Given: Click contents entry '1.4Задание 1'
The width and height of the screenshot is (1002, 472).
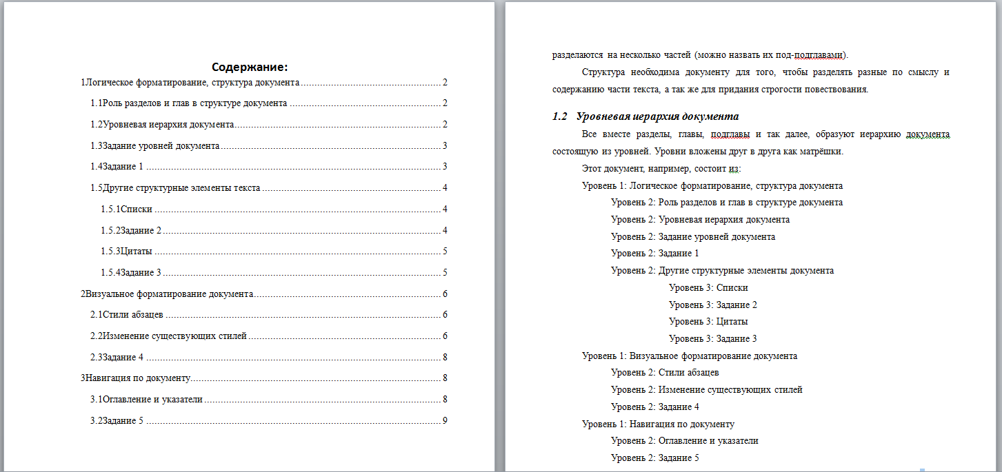Looking at the screenshot, I should point(270,167).
